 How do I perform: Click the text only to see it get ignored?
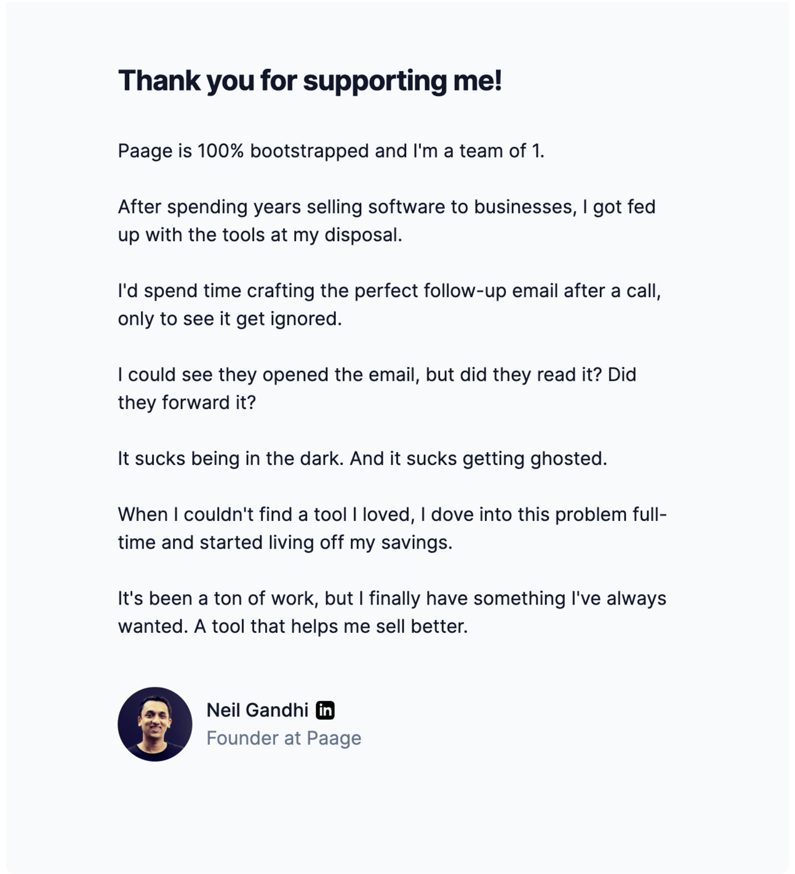pos(230,319)
